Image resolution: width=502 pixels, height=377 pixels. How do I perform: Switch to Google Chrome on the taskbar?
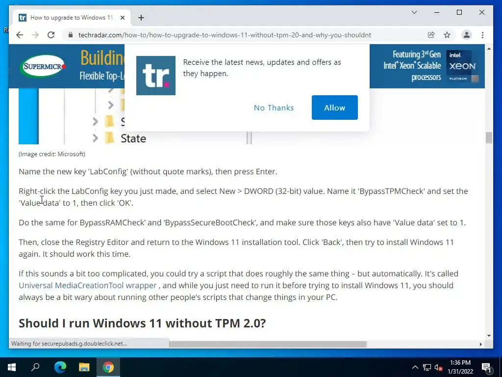(x=108, y=367)
